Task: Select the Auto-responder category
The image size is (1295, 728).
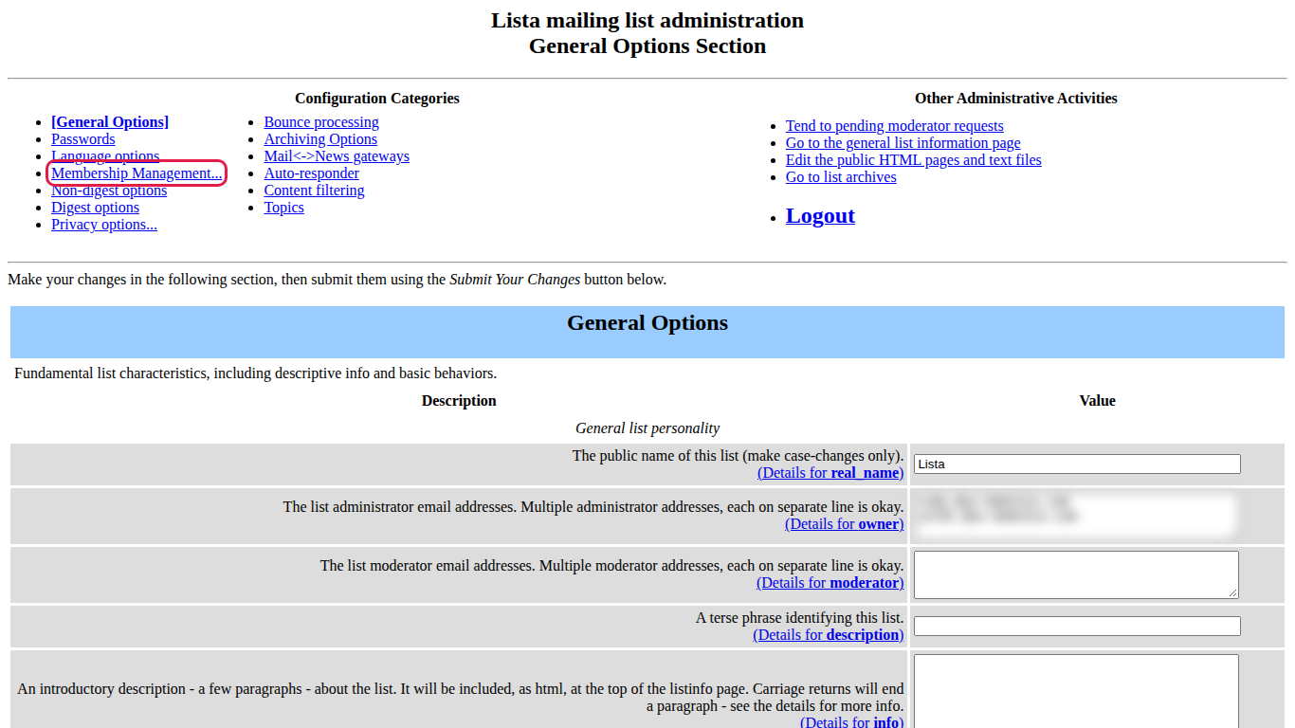Action: [x=312, y=173]
